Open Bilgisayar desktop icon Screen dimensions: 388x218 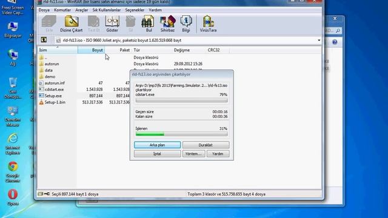coord(13,30)
